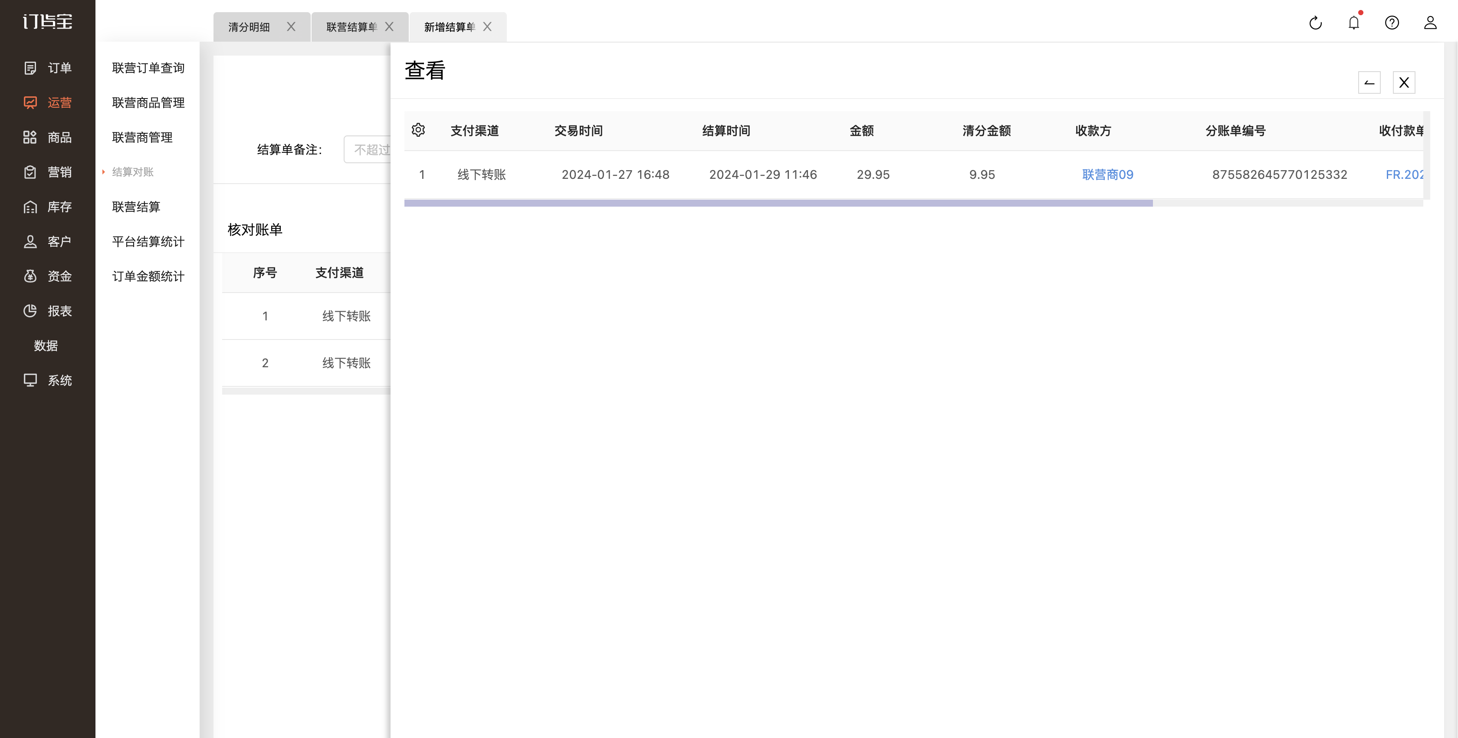The height and width of the screenshot is (738, 1458).
Task: Select 联营商管理 in the submenu
Action: point(142,137)
